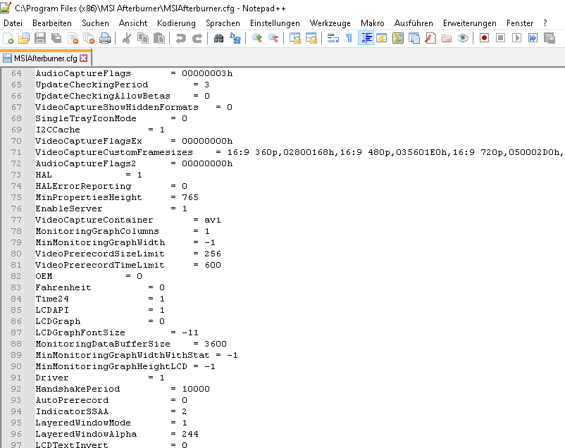This screenshot has height=448, width=565.
Task: Click the text VideoCaptureCustomFramesizes
Action: pos(114,152)
